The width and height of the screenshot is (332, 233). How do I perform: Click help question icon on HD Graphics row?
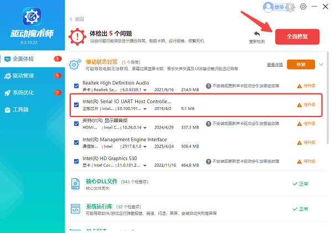(209, 162)
